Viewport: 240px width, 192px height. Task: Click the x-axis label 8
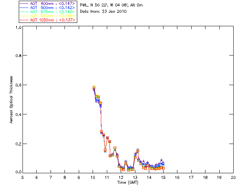pyautogui.click(x=65, y=177)
